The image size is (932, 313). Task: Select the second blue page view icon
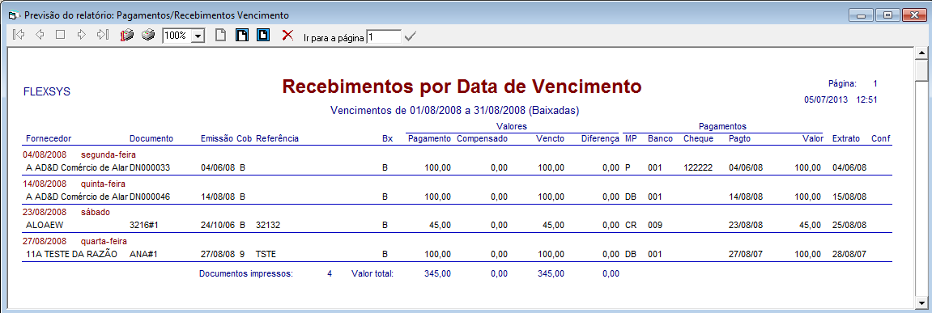tap(262, 35)
